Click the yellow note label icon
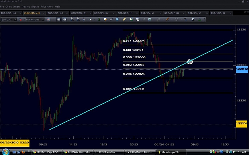The height and width of the screenshot is (155, 249). pyautogui.click(x=105, y=19)
